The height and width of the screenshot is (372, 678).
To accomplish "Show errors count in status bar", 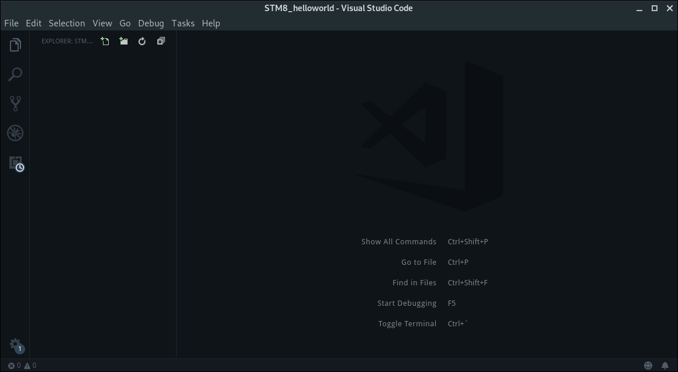I will coord(14,366).
